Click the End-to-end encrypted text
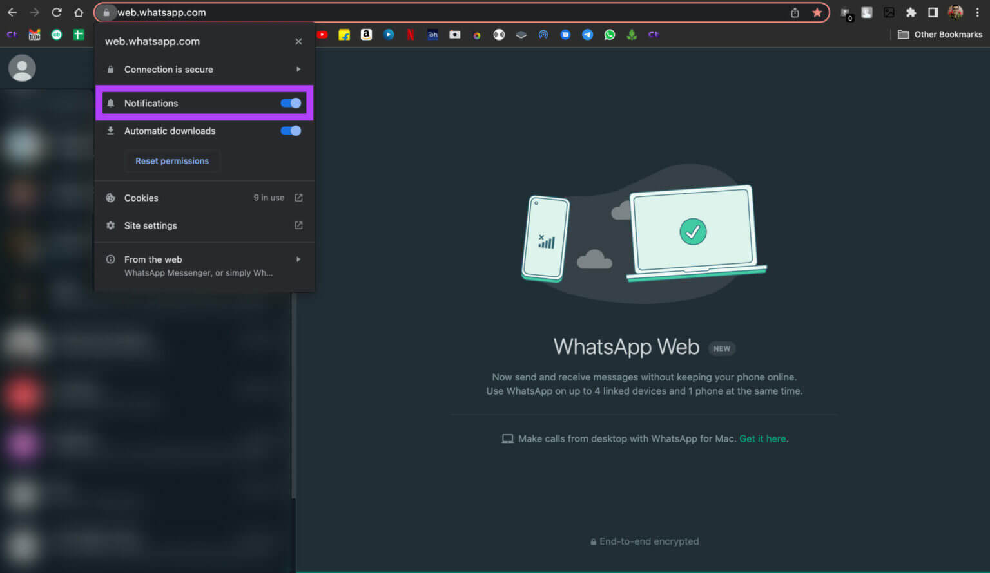The width and height of the screenshot is (990, 573). tap(649, 541)
